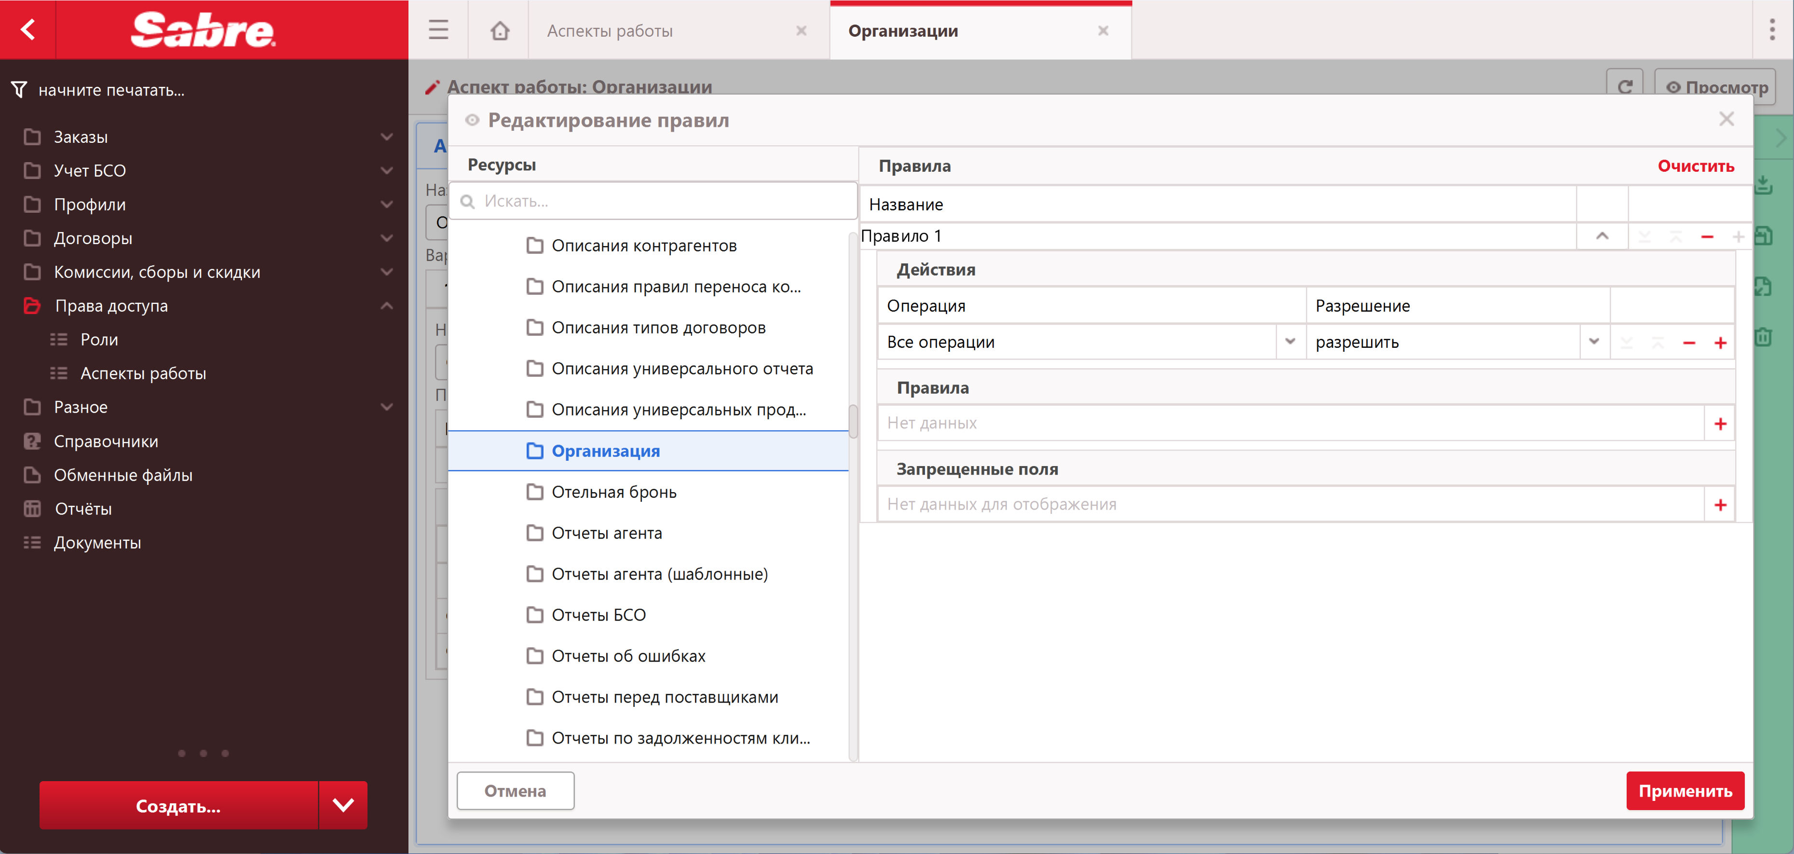Select Отельная бронь in the resources tree

click(x=613, y=493)
